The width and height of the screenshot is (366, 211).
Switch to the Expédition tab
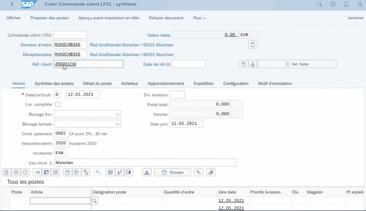coord(203,83)
